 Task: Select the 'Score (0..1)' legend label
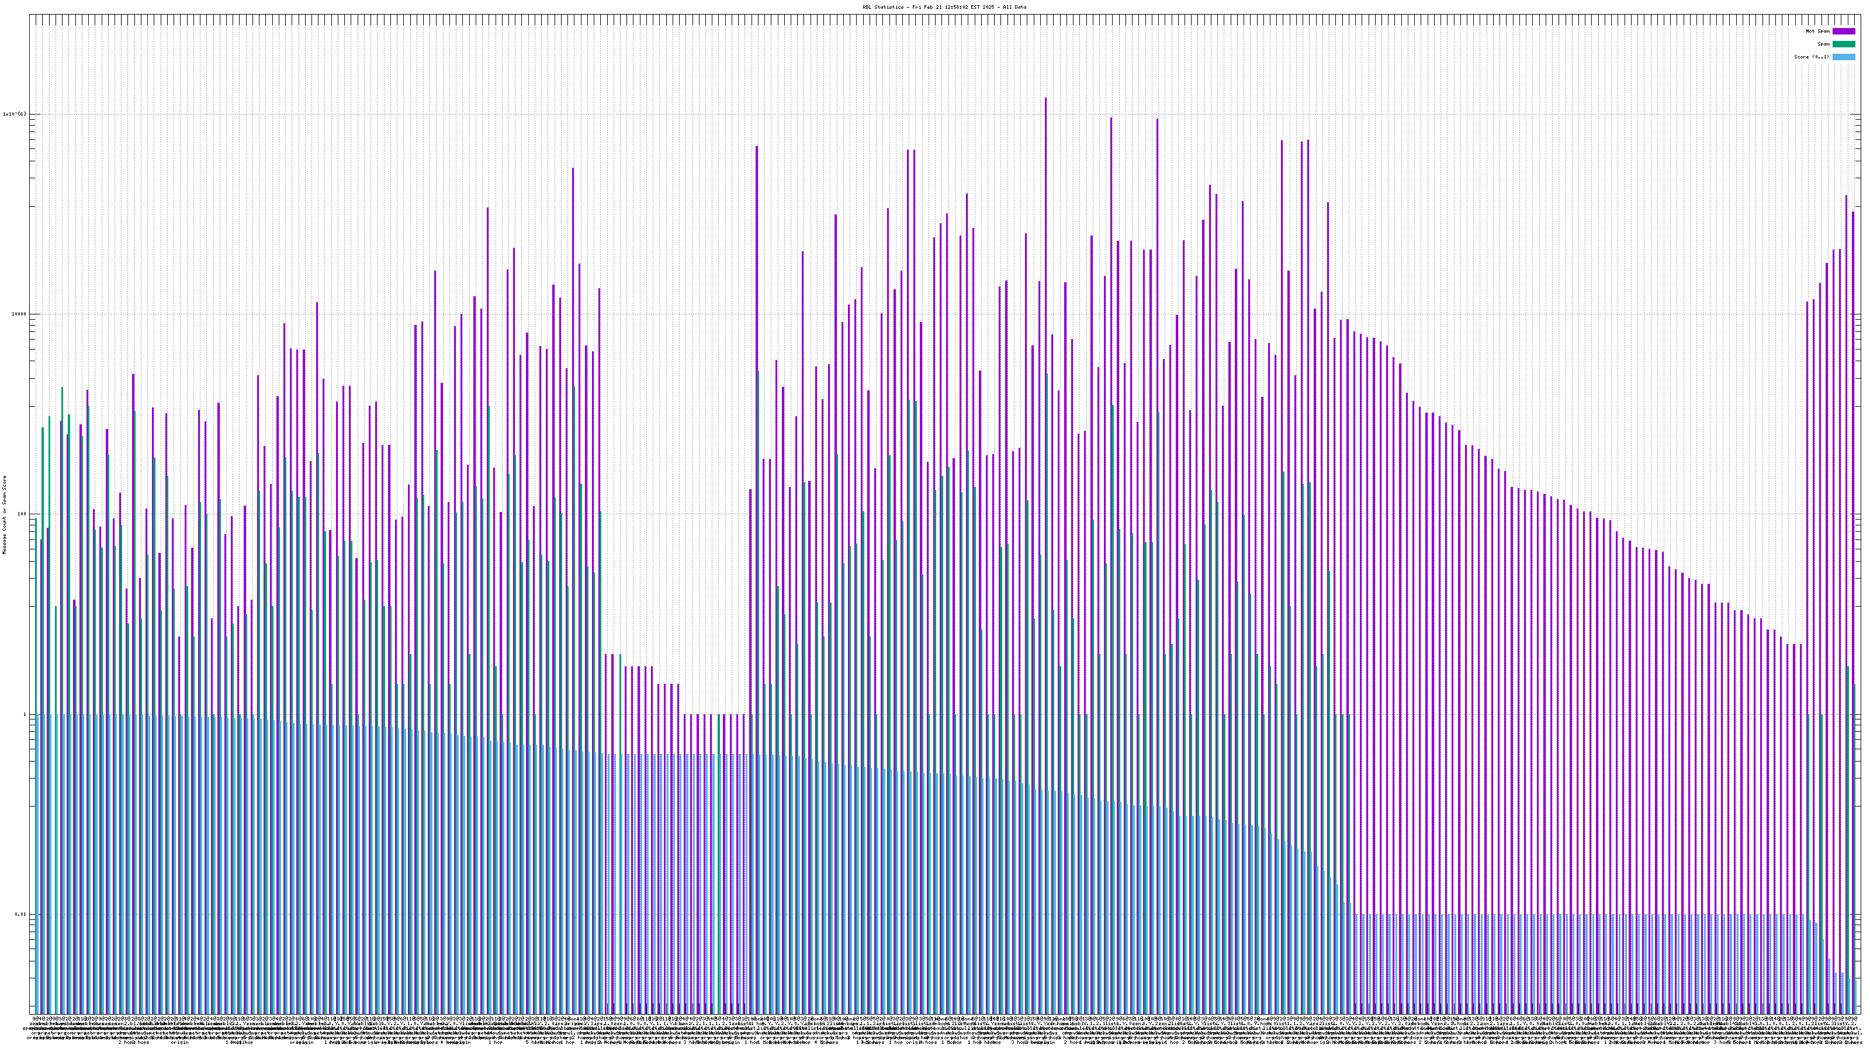[x=1811, y=57]
